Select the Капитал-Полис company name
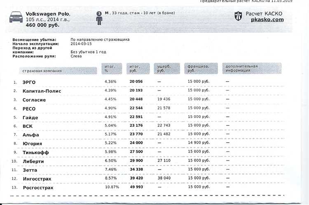The image size is (309, 205). point(42,91)
